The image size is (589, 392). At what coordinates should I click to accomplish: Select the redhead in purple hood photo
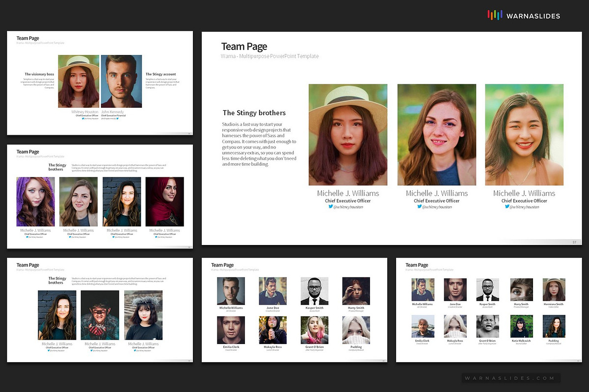(x=36, y=202)
